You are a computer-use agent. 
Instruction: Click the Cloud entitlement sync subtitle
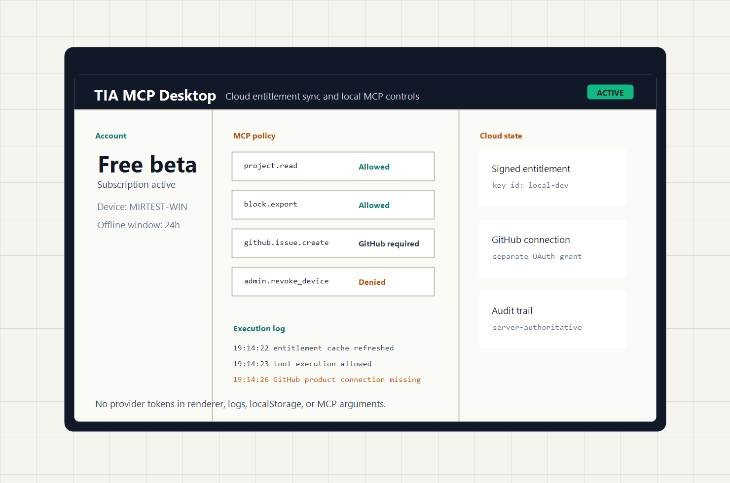tap(322, 97)
